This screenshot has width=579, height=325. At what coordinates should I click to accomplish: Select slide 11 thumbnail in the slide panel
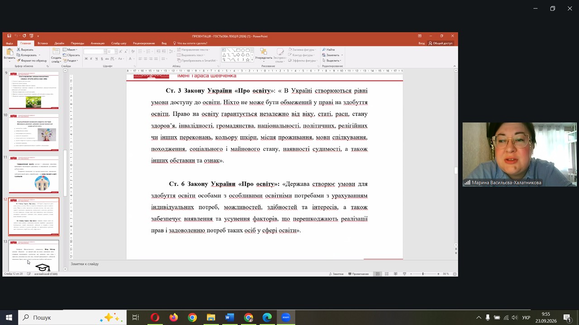point(34,174)
